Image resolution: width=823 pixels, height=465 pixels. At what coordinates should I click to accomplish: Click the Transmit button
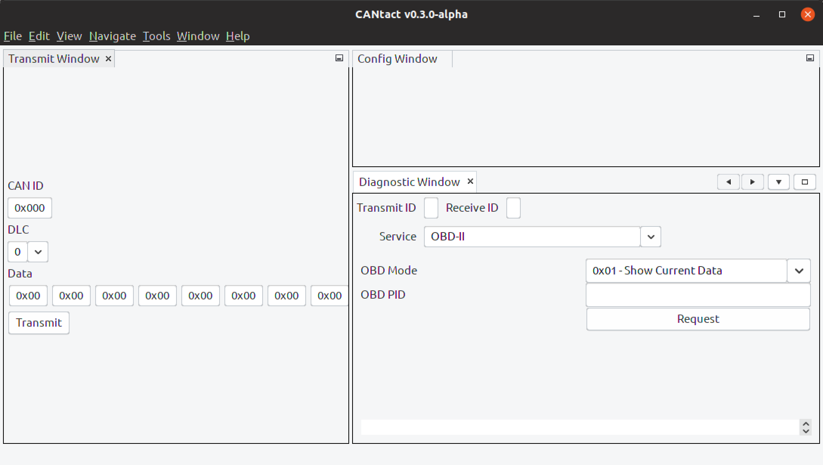(39, 323)
